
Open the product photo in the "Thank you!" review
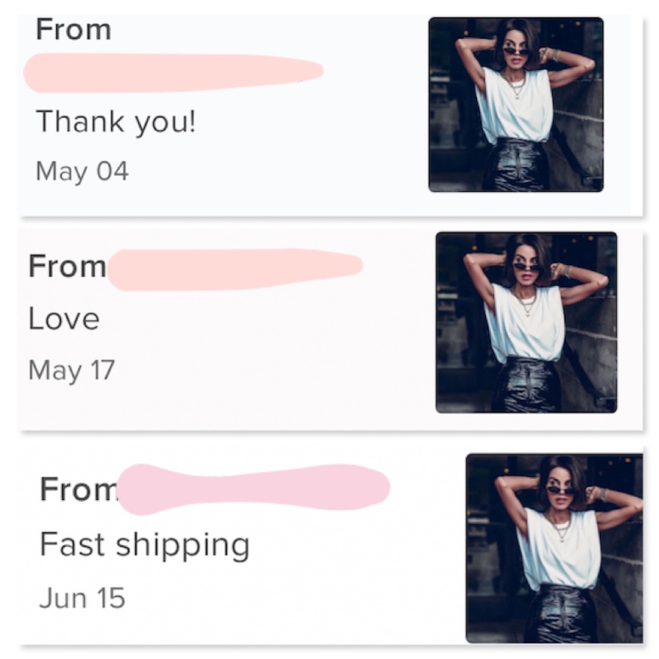click(515, 104)
